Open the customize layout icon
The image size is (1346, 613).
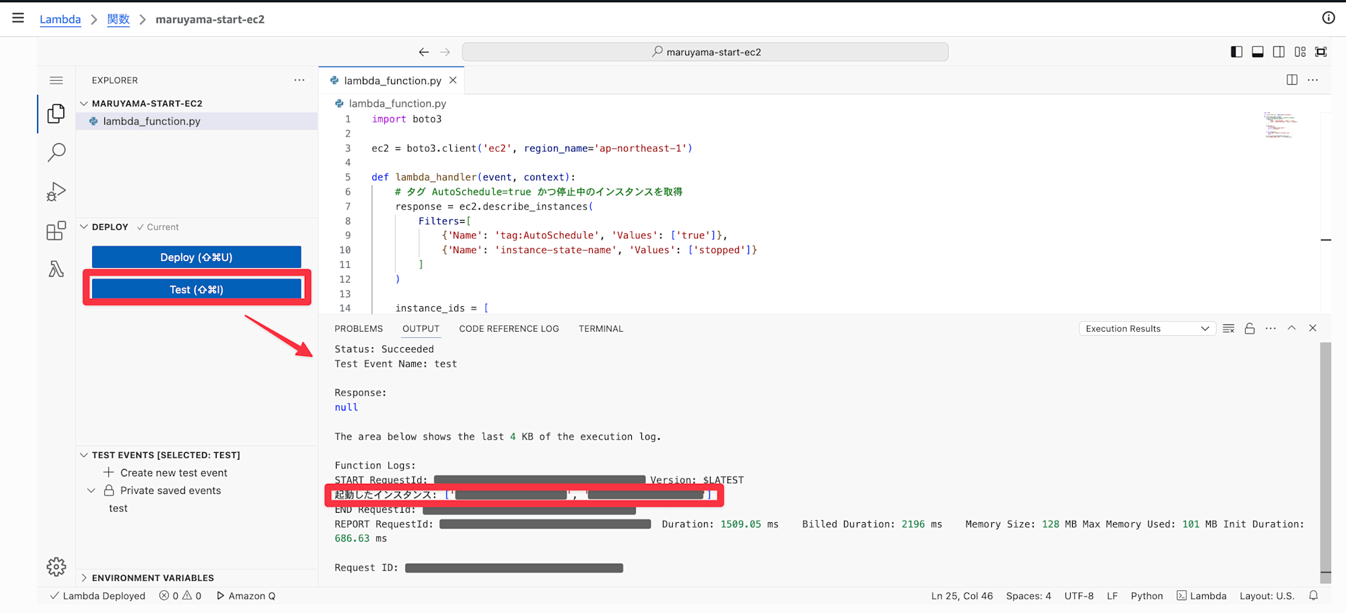tap(1300, 52)
